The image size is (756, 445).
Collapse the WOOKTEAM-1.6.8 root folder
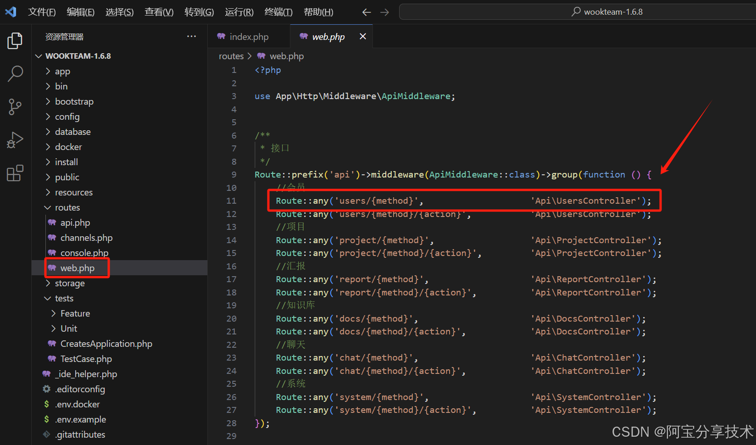click(x=119, y=56)
